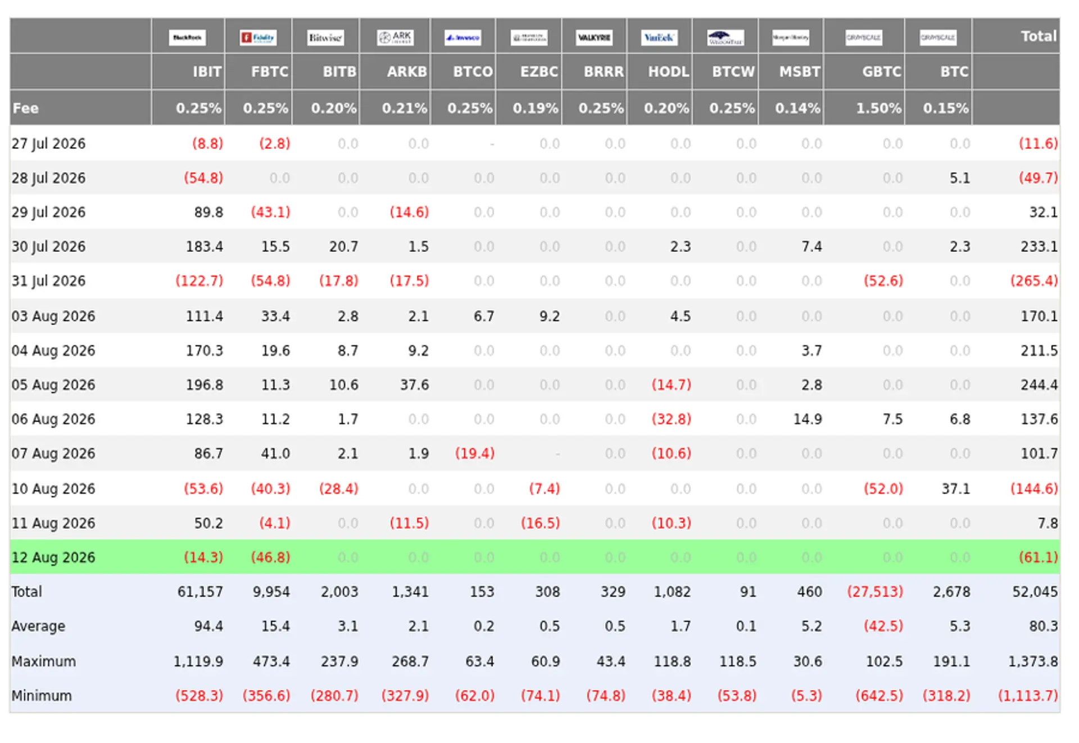Click the BlackRock logo above IBIT
The height and width of the screenshot is (743, 1079).
pyautogui.click(x=187, y=38)
